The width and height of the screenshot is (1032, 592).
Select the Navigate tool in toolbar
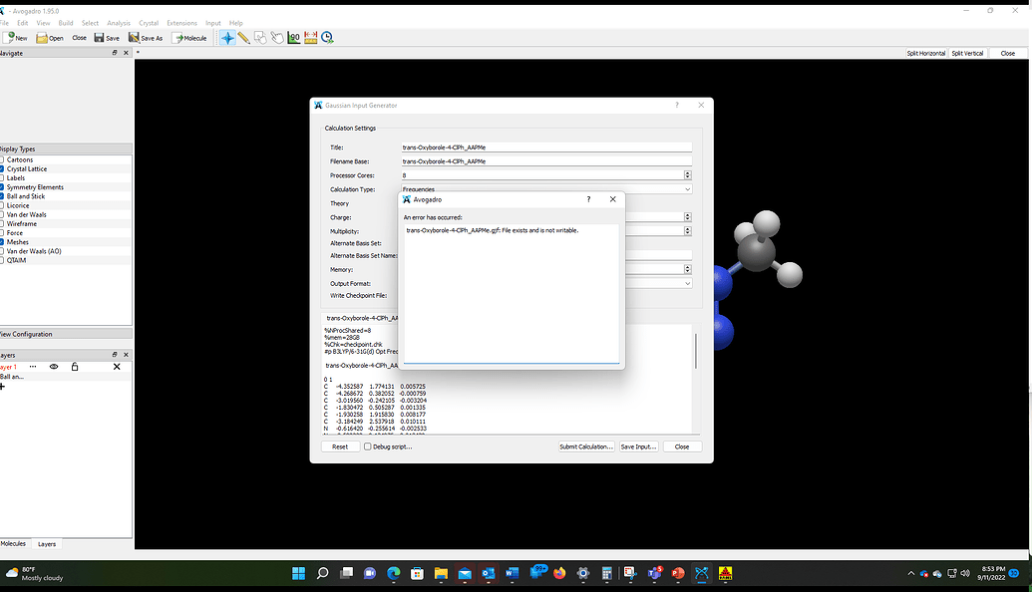tap(227, 38)
